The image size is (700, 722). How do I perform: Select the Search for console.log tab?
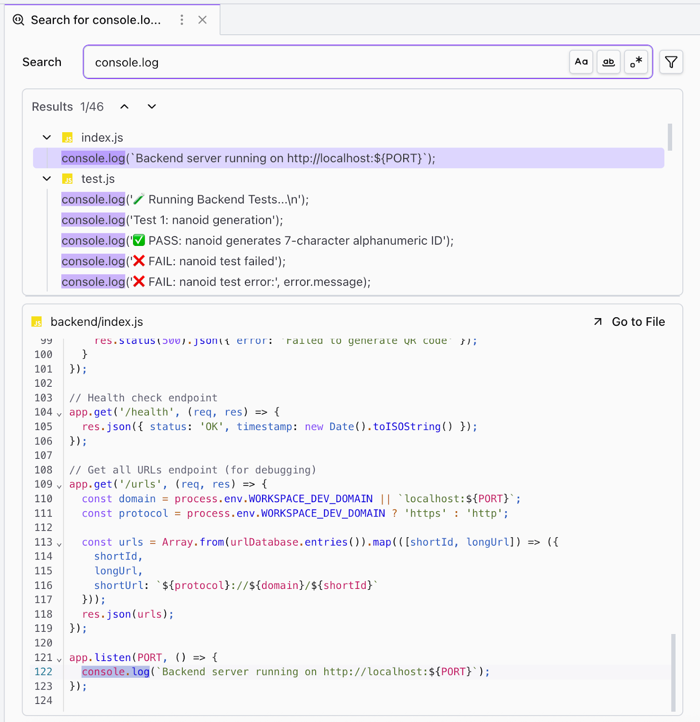[x=96, y=20]
